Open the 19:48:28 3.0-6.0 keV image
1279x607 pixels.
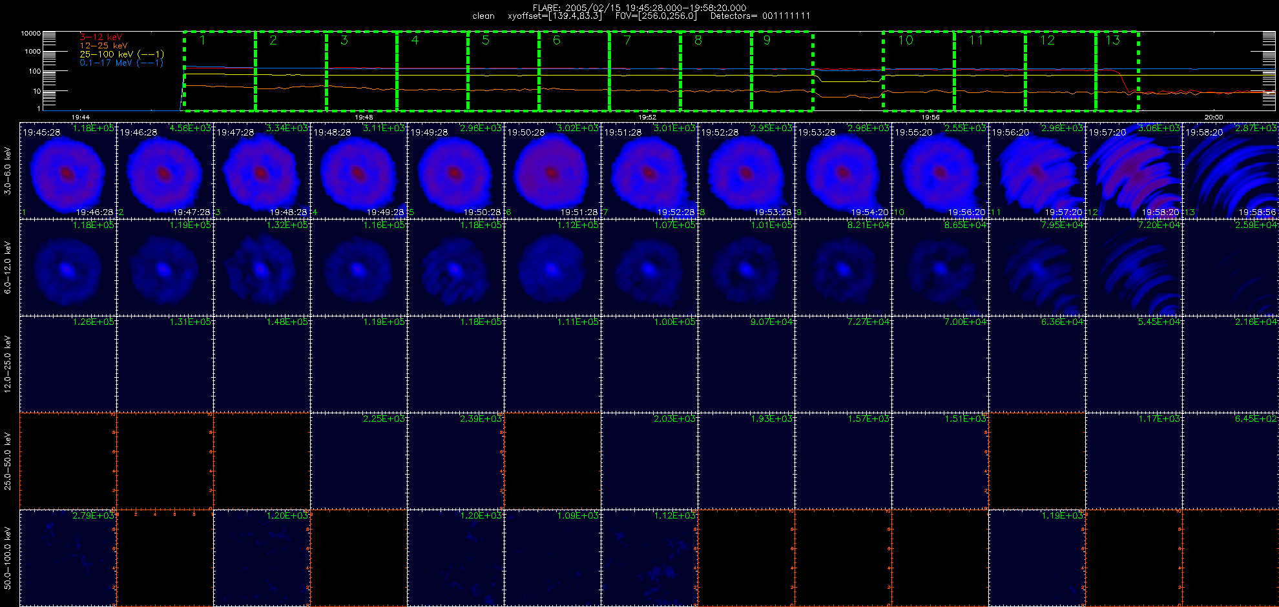359,170
